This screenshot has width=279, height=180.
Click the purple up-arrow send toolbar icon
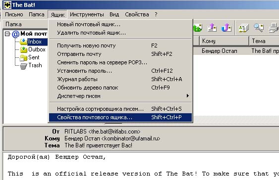click(212, 28)
